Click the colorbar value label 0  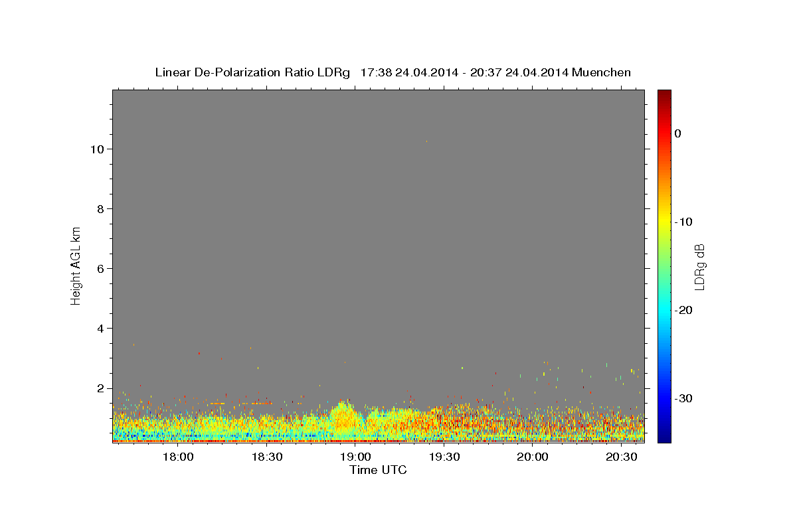677,133
